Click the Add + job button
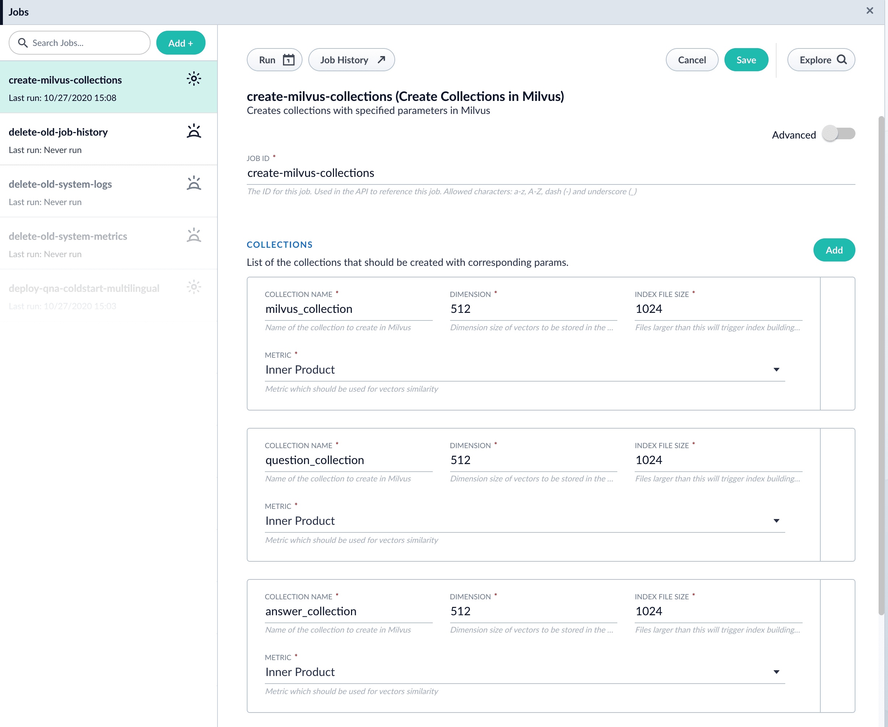Image resolution: width=888 pixels, height=727 pixels. [181, 43]
